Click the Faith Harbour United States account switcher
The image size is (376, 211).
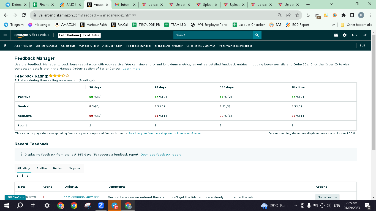(79, 35)
